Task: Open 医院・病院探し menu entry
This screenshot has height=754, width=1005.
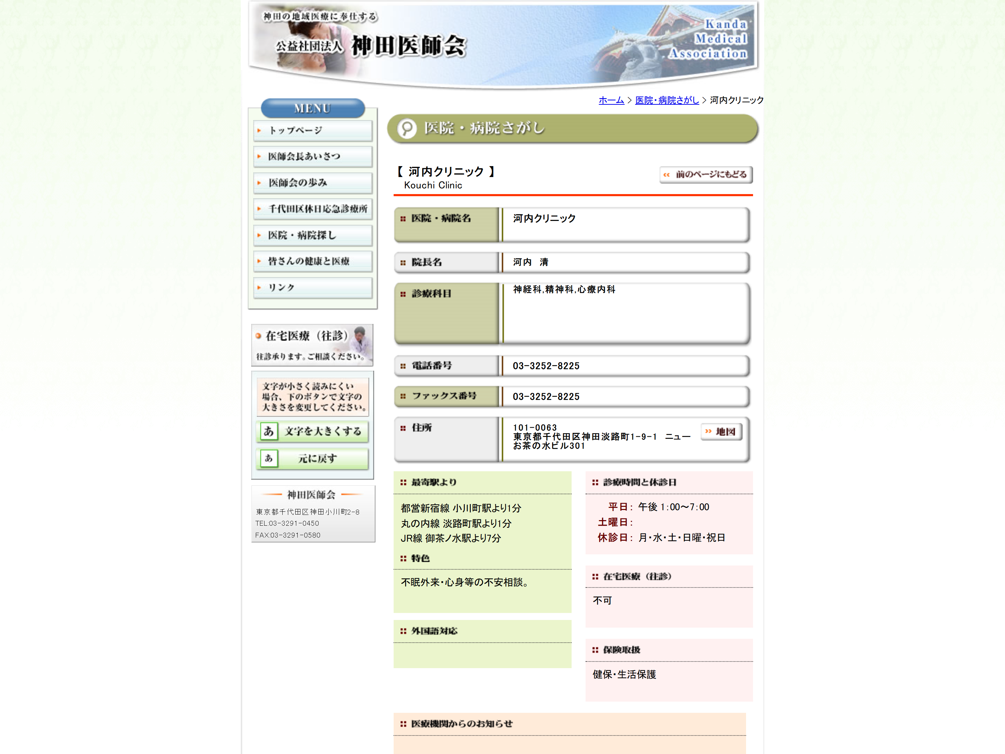Action: pyautogui.click(x=313, y=235)
